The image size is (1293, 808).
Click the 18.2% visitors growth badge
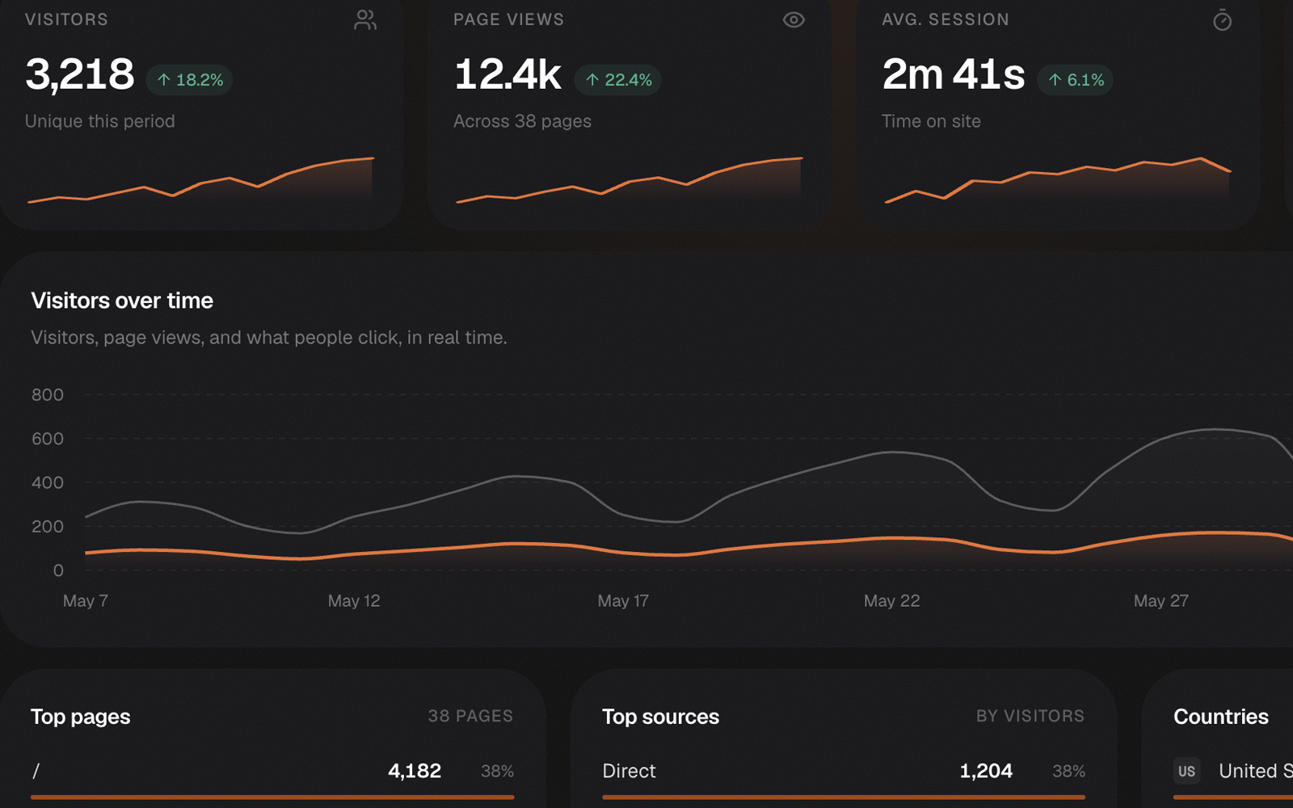pos(190,80)
